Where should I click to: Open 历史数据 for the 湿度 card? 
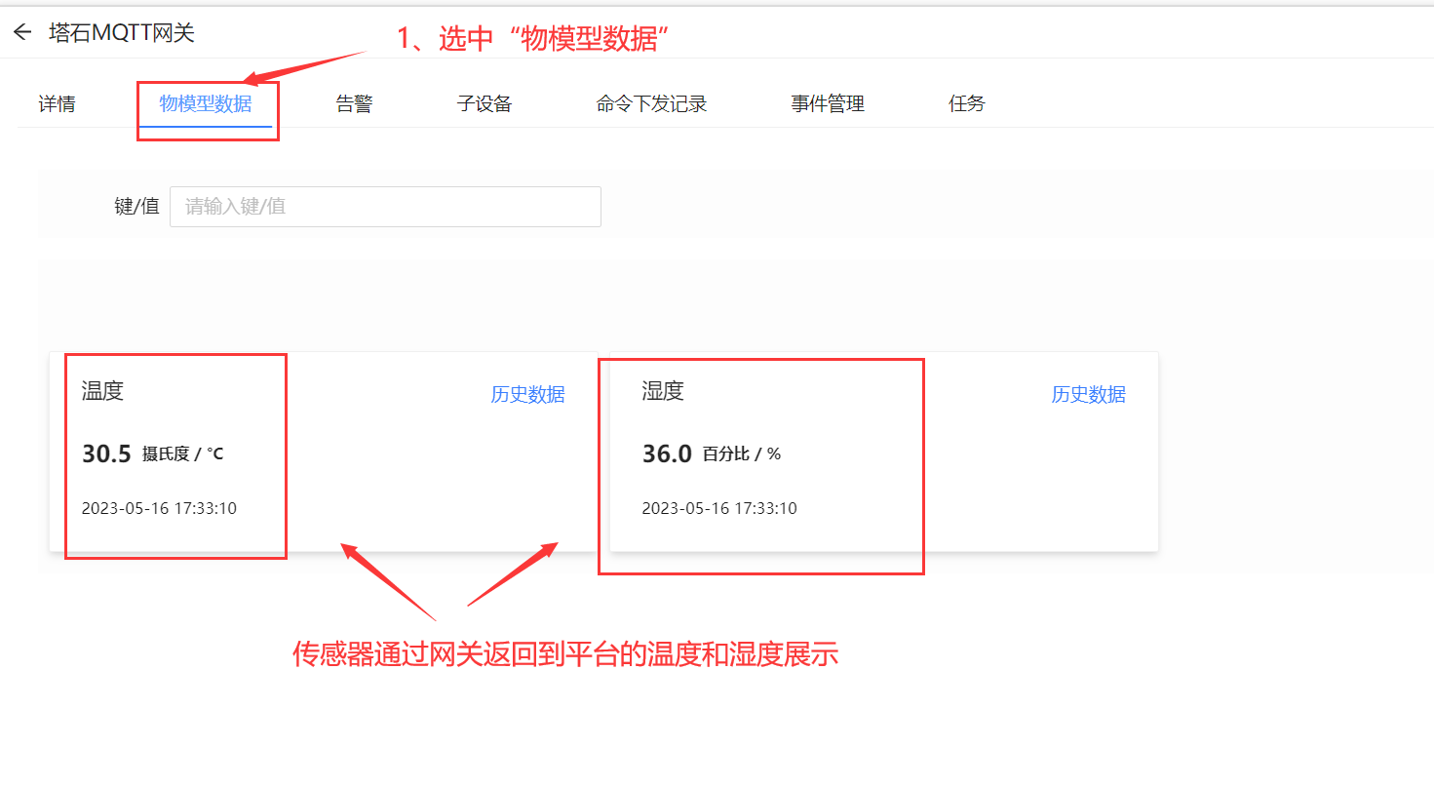point(1088,395)
